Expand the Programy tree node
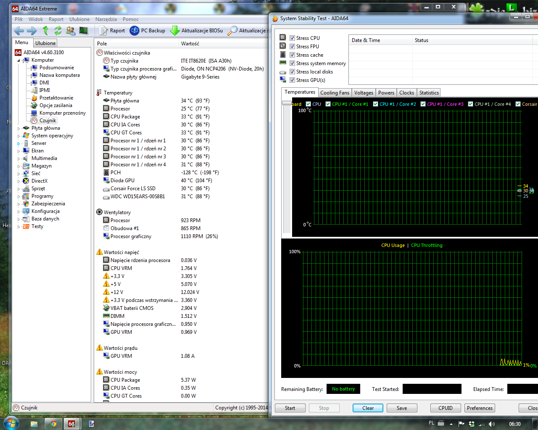The image size is (538, 430). click(x=18, y=197)
